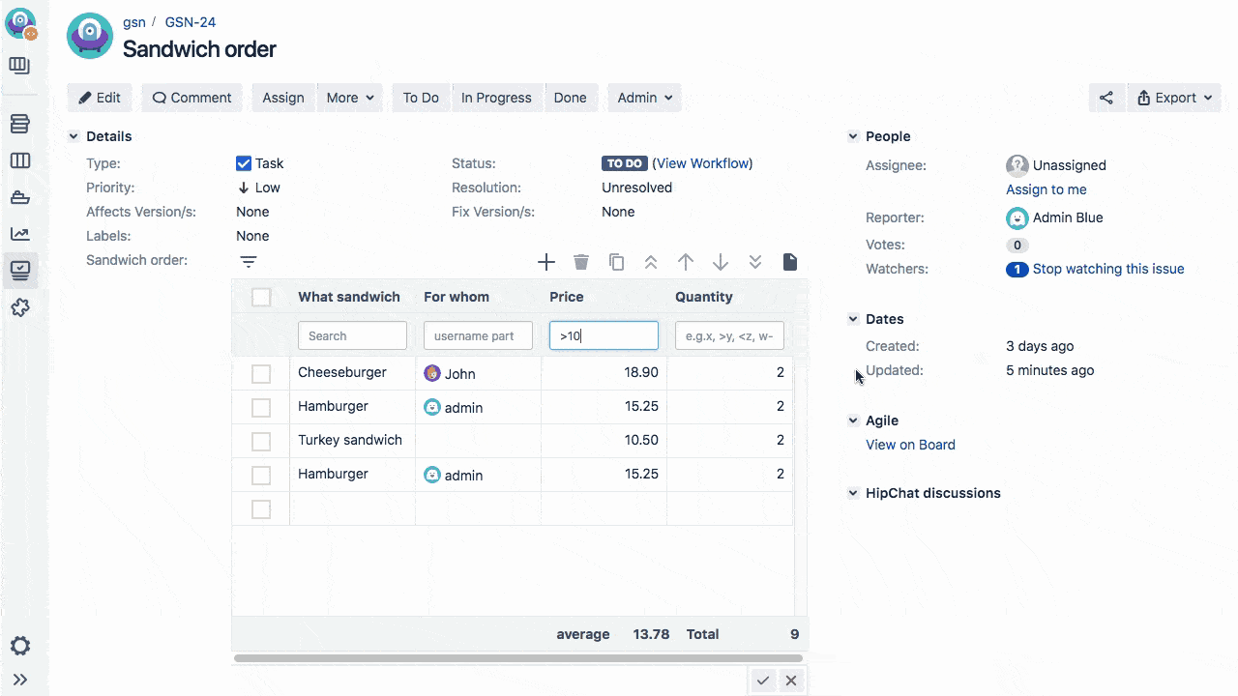The width and height of the screenshot is (1238, 696).
Task: Click the move row down arrow
Action: tap(721, 262)
